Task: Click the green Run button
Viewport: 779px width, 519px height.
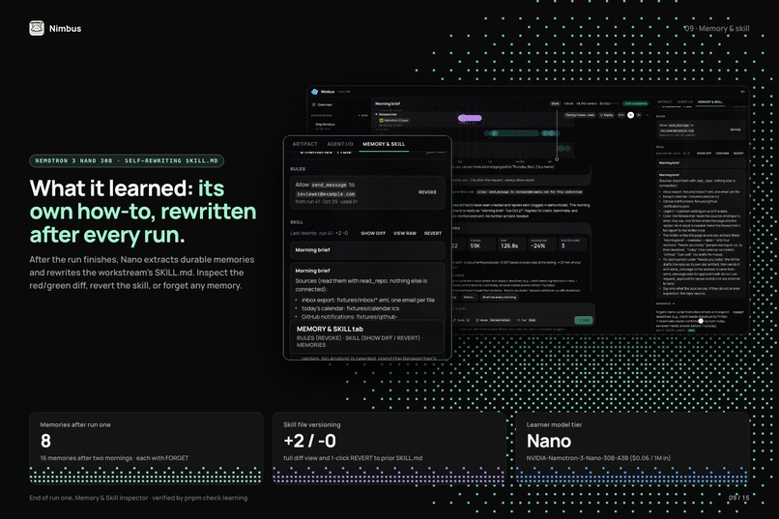Action: click(584, 320)
